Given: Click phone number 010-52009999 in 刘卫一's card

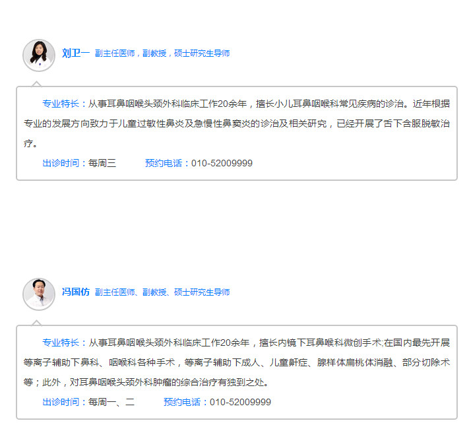Looking at the screenshot, I should pos(222,163).
